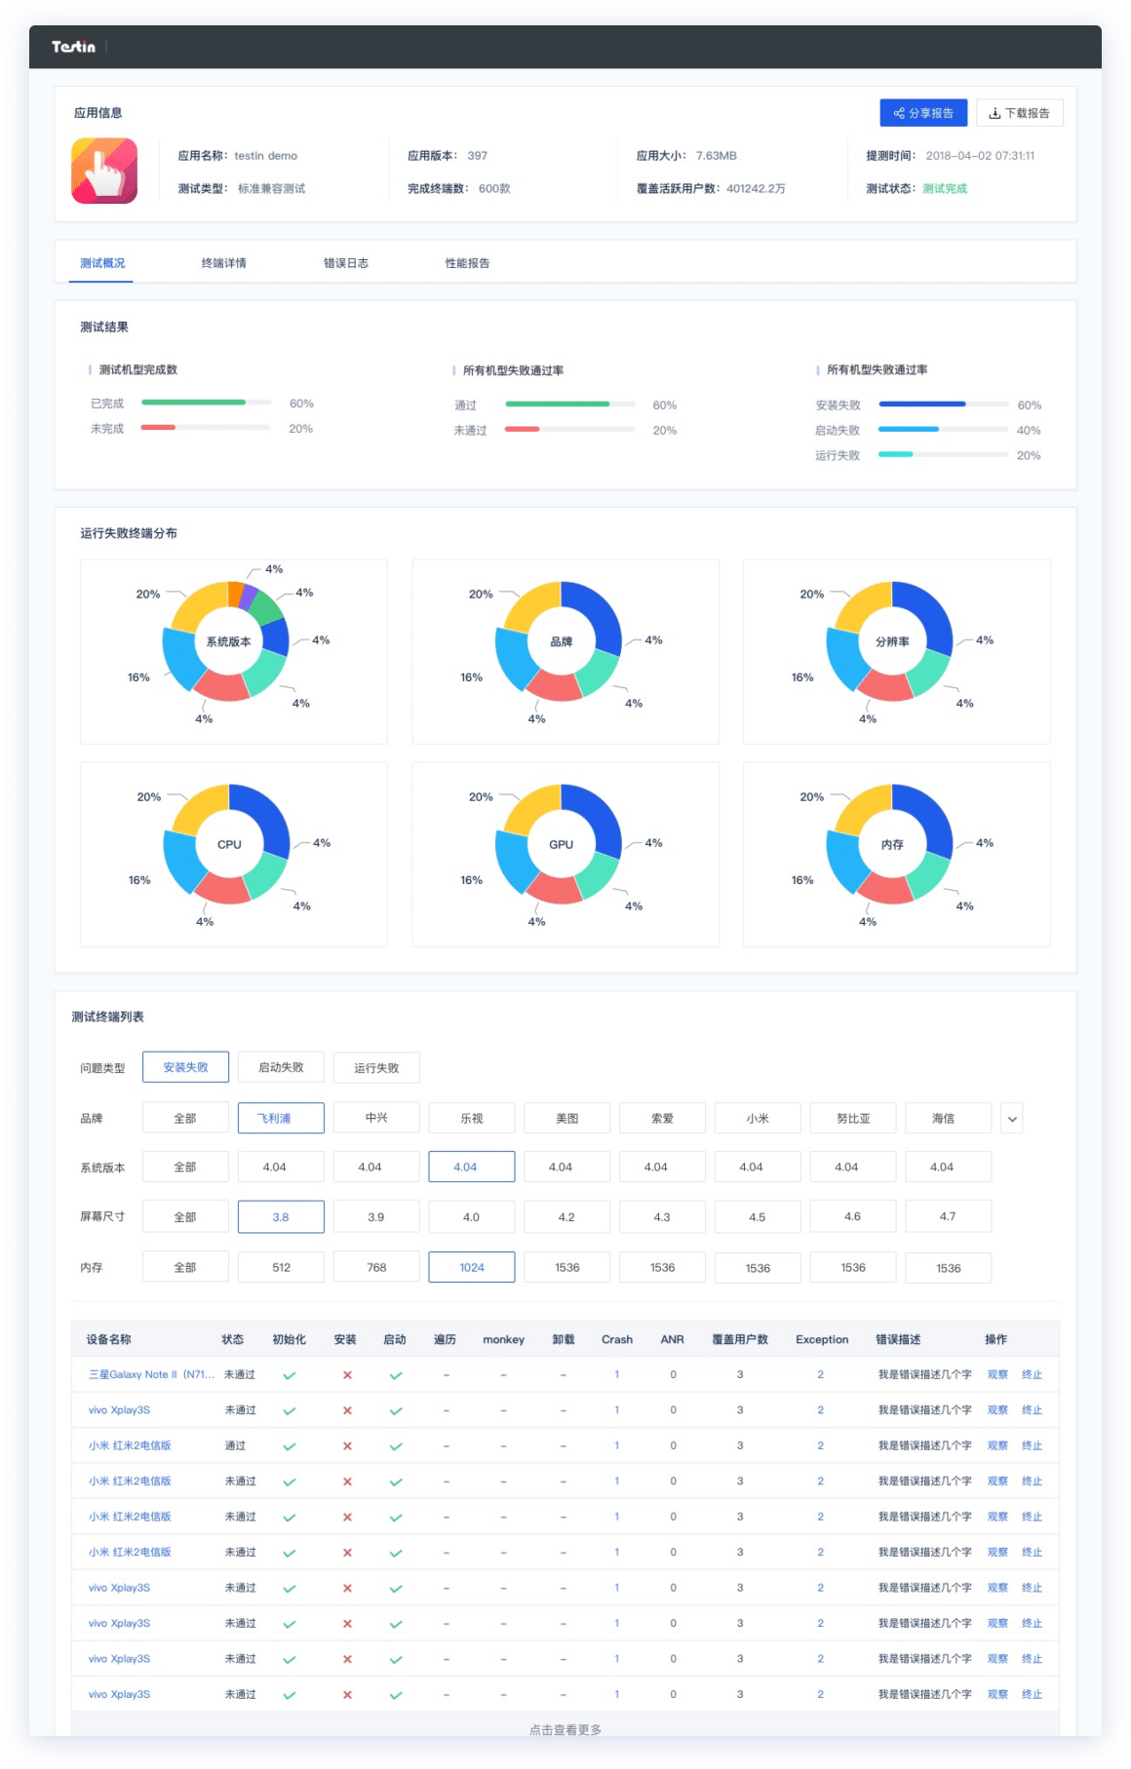Select the 性能报告 tab

point(467,263)
